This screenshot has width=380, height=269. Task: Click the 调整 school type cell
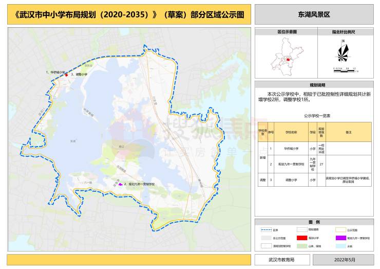[263, 180]
